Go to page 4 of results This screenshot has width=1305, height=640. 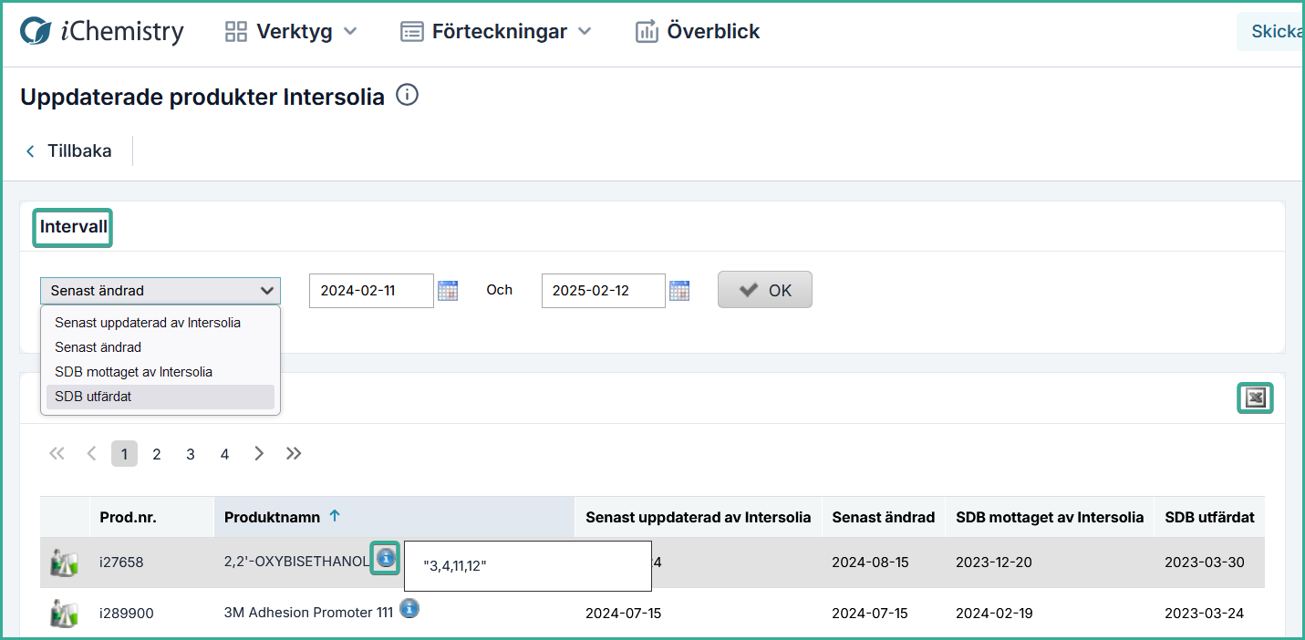click(224, 454)
